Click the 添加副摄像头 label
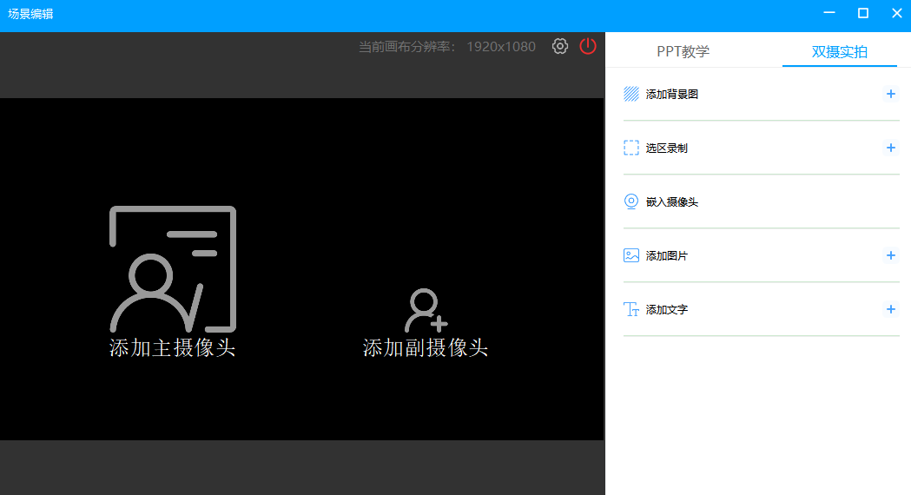 coord(426,348)
